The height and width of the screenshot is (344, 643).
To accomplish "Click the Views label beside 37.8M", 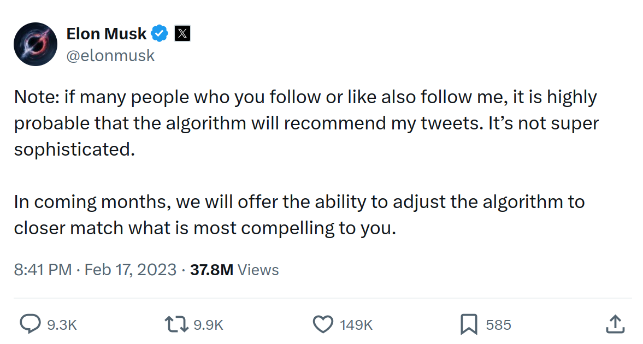I will pos(258,270).
